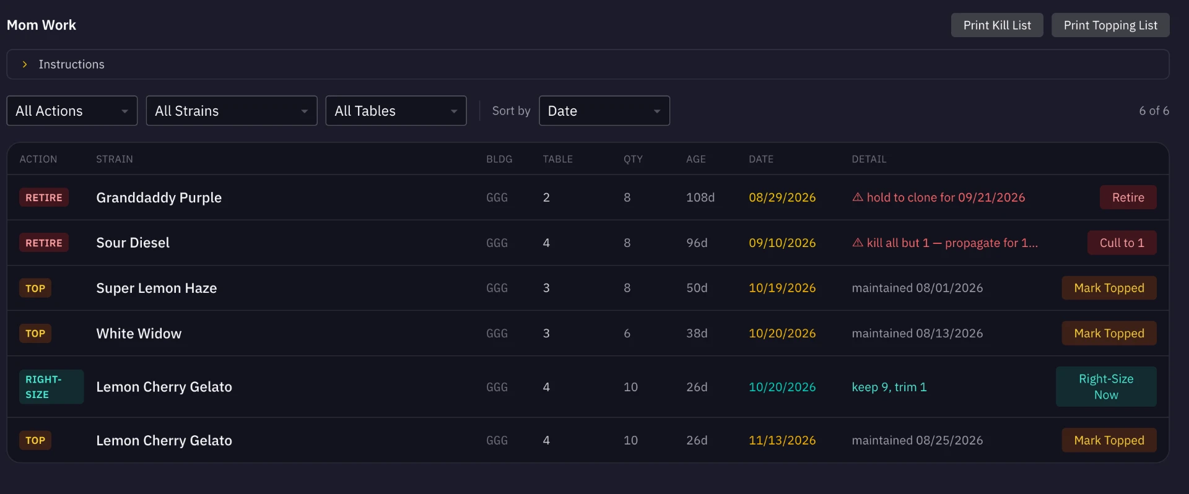Click the 'keep 9, trim 1' detail text

pos(889,387)
